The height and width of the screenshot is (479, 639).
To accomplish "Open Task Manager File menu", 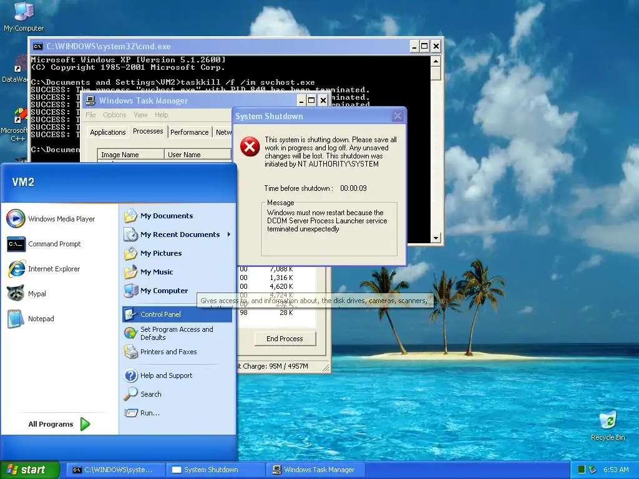I will pos(90,115).
